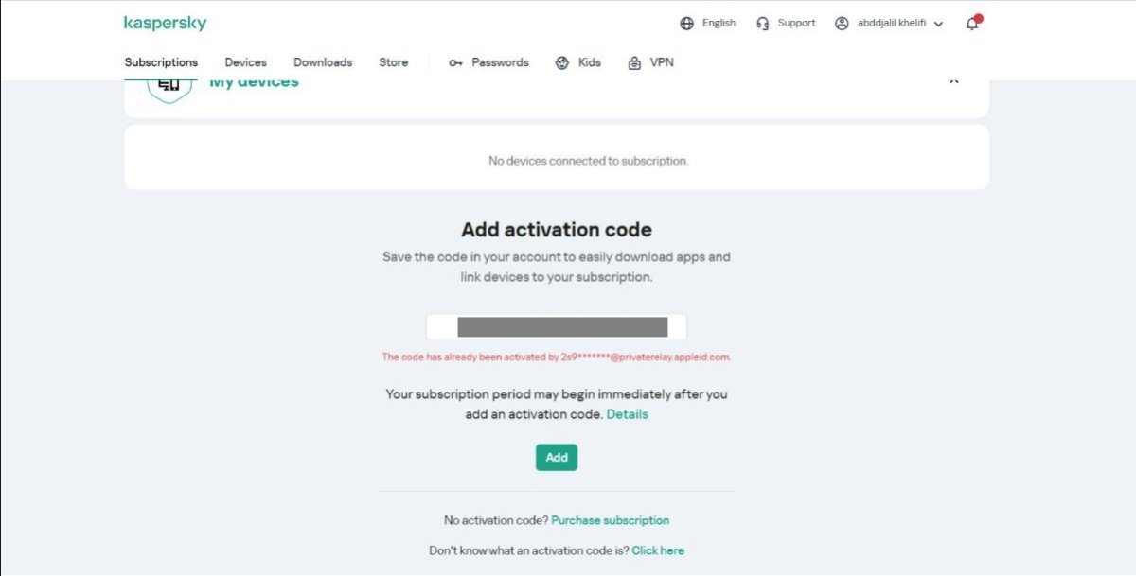The height and width of the screenshot is (576, 1136).
Task: Switch to the Subscriptions tab
Action: (x=161, y=62)
